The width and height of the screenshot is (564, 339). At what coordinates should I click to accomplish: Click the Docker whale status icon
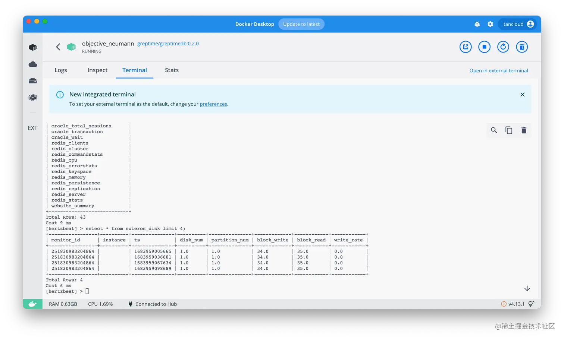[32, 304]
